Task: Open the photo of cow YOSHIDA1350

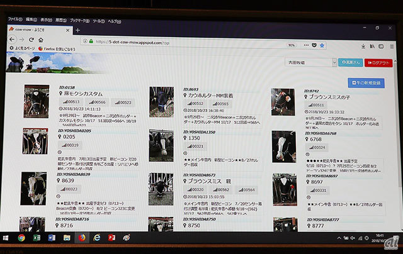Action: coord(161,145)
